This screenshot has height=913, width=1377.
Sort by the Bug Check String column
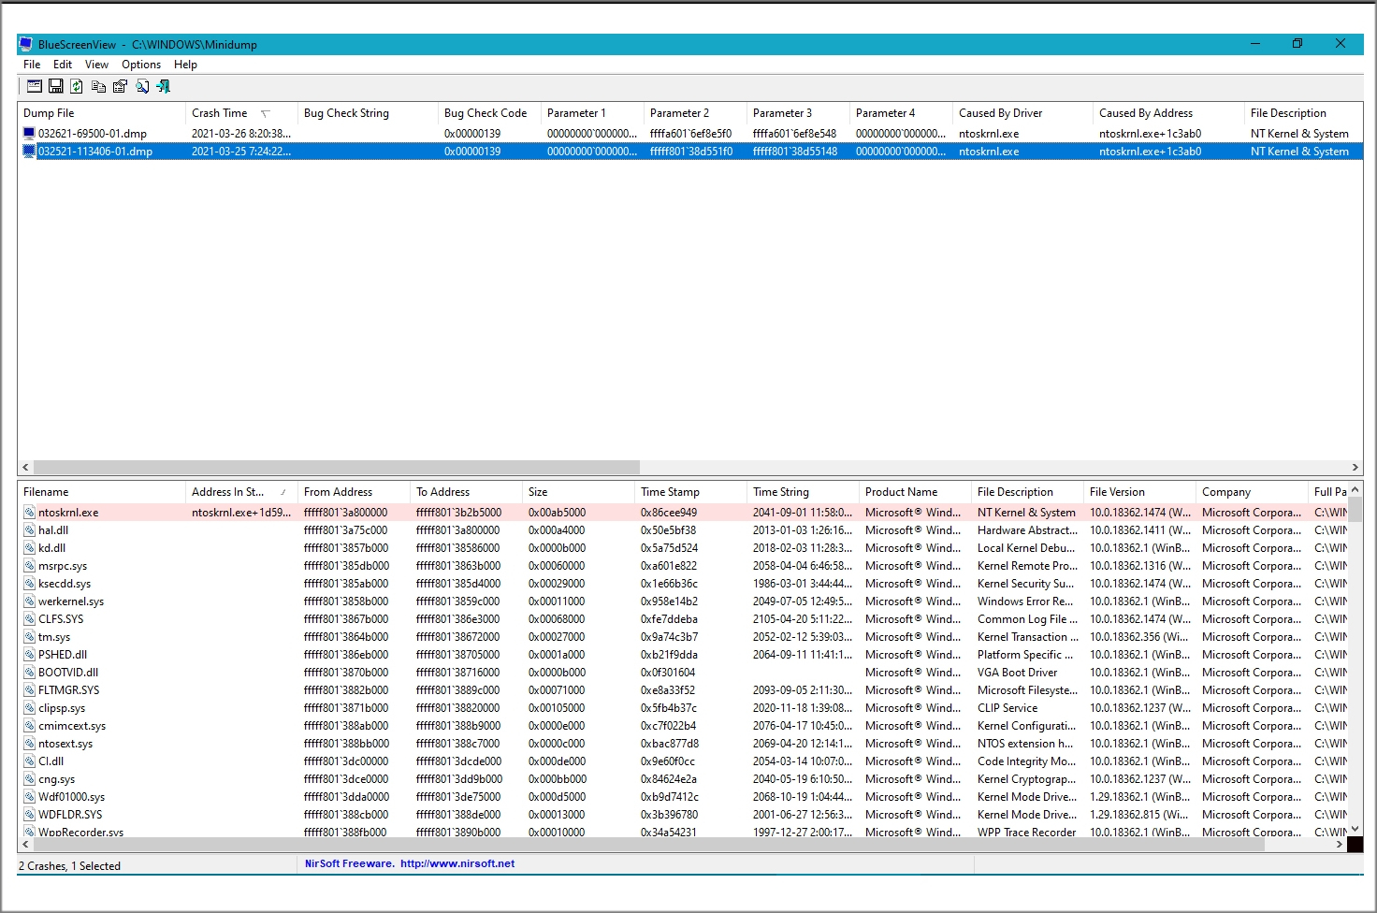coord(368,113)
